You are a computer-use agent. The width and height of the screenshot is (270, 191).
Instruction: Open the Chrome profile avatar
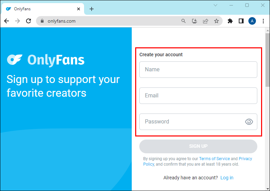click(x=252, y=21)
